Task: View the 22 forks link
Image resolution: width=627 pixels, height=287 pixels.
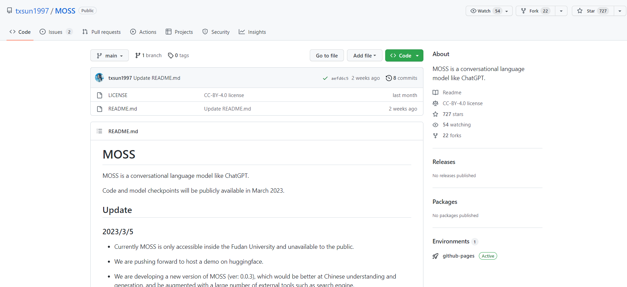Action: (452, 136)
